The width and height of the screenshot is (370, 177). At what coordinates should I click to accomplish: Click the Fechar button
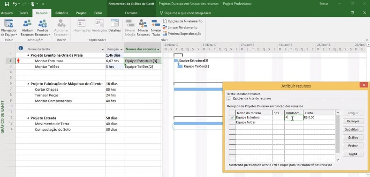pos(353,146)
